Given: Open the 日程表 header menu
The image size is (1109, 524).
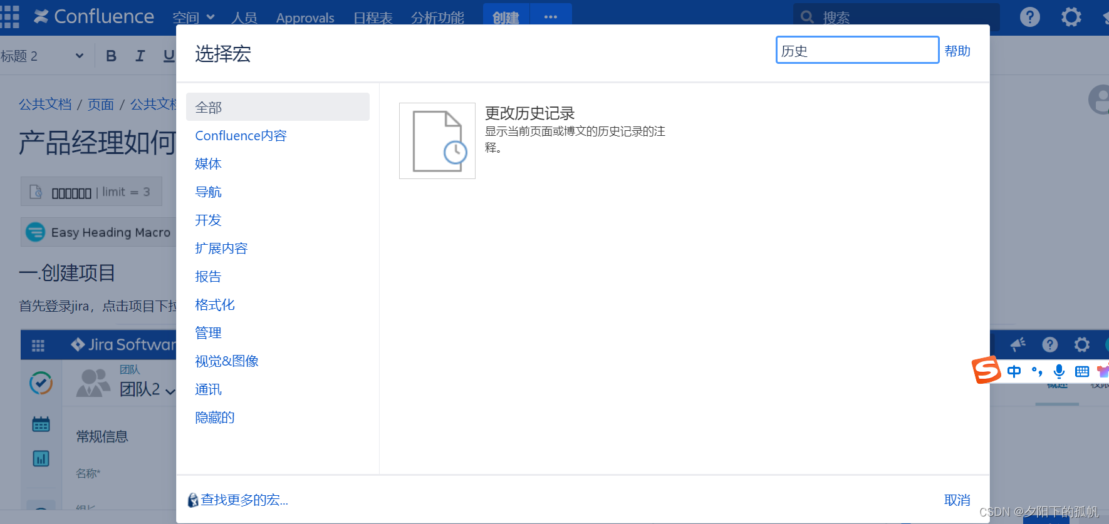Looking at the screenshot, I should coord(373,18).
